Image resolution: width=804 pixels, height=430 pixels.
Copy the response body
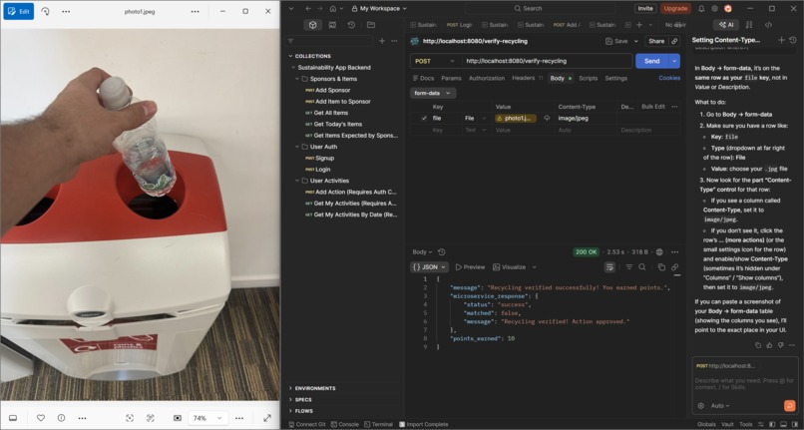[x=661, y=266]
